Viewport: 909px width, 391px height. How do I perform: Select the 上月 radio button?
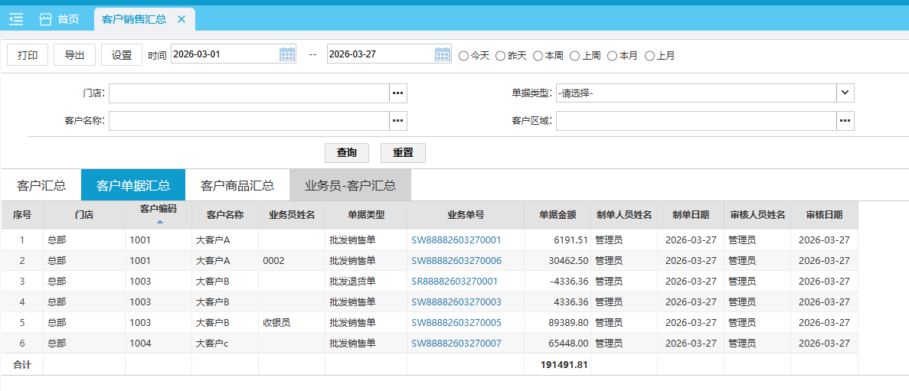point(650,56)
